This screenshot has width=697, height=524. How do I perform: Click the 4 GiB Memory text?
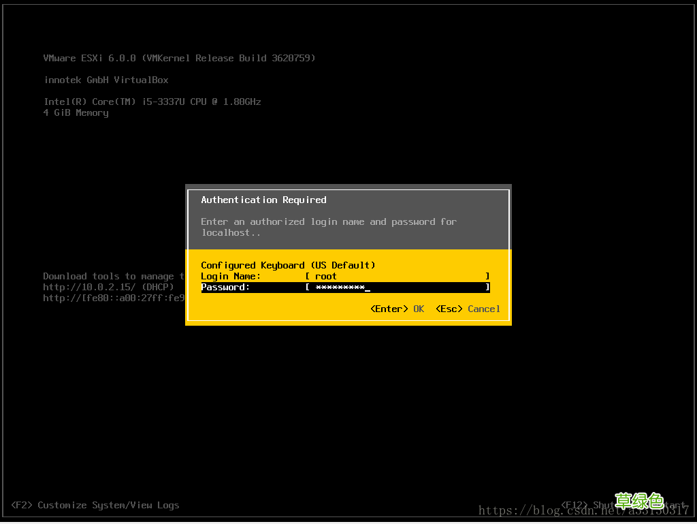[76, 113]
